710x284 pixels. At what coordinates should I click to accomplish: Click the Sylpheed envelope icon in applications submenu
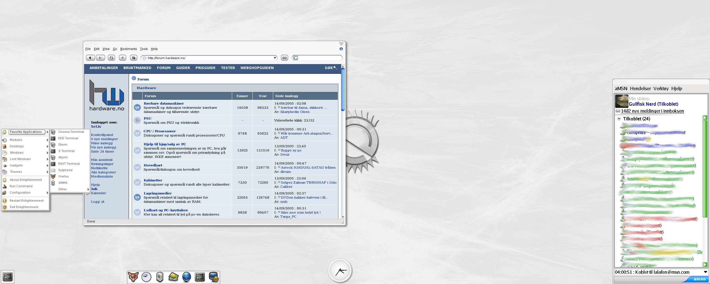[53, 170]
